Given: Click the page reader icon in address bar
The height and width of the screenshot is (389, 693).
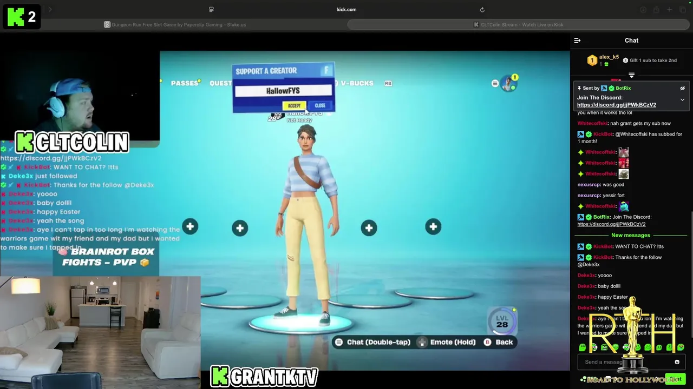Looking at the screenshot, I should pyautogui.click(x=211, y=10).
